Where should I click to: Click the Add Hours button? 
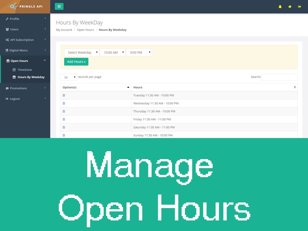click(76, 62)
